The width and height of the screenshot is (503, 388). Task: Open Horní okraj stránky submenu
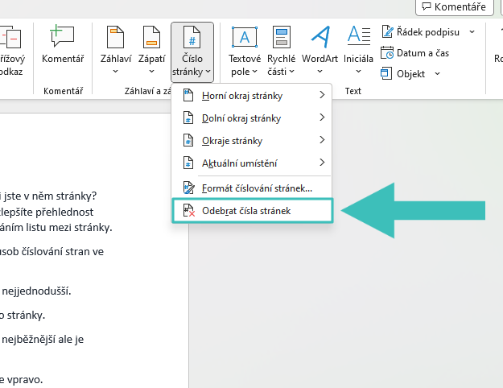[x=252, y=96]
